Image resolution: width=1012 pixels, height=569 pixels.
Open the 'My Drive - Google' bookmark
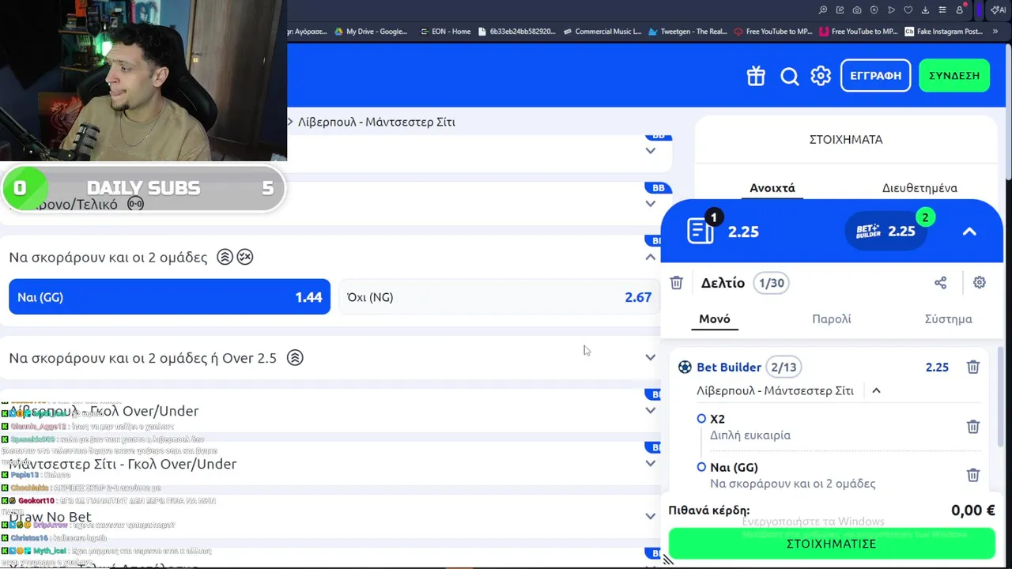(x=371, y=32)
